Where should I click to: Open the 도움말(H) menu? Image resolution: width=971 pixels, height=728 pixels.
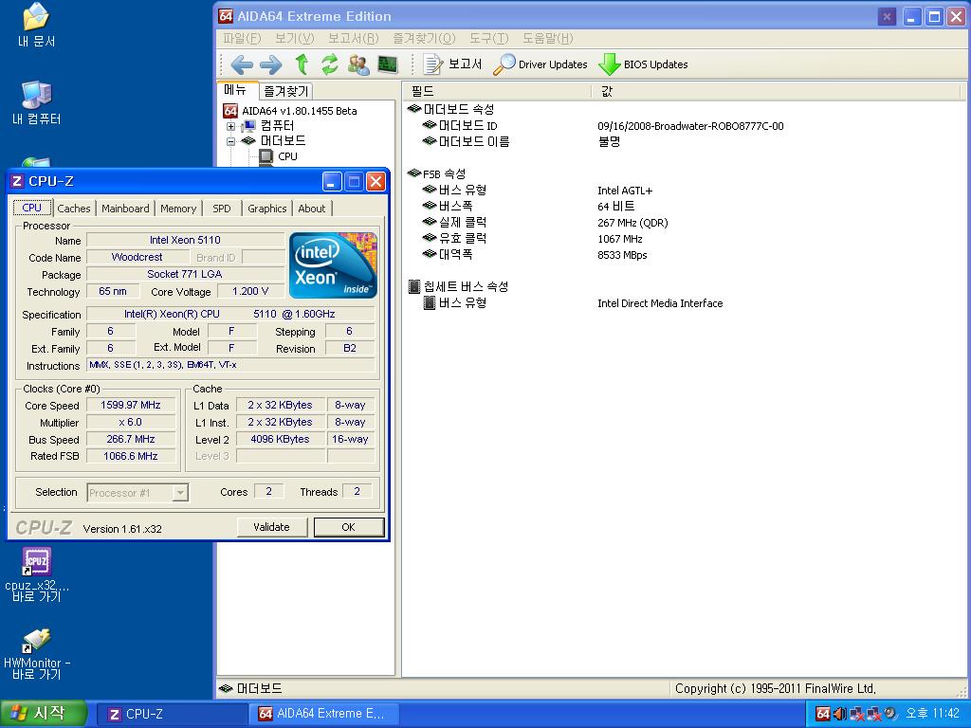548,38
